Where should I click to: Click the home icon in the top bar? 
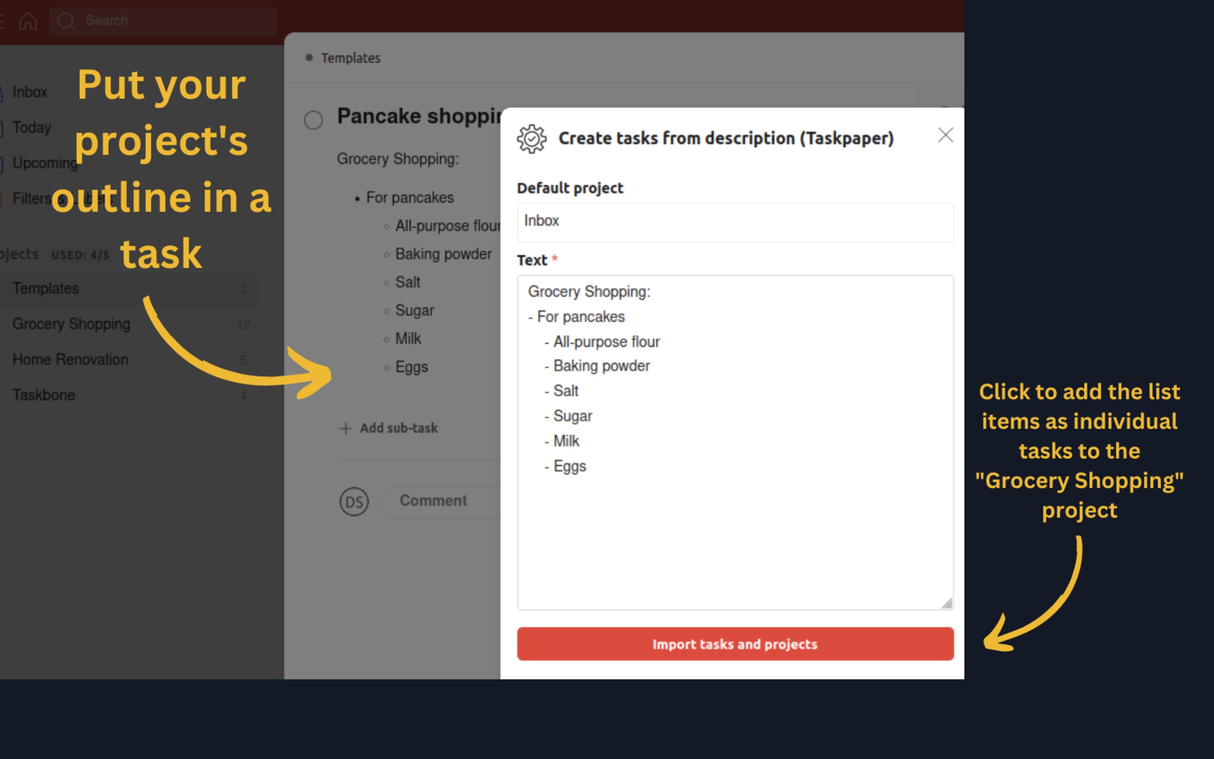28,21
